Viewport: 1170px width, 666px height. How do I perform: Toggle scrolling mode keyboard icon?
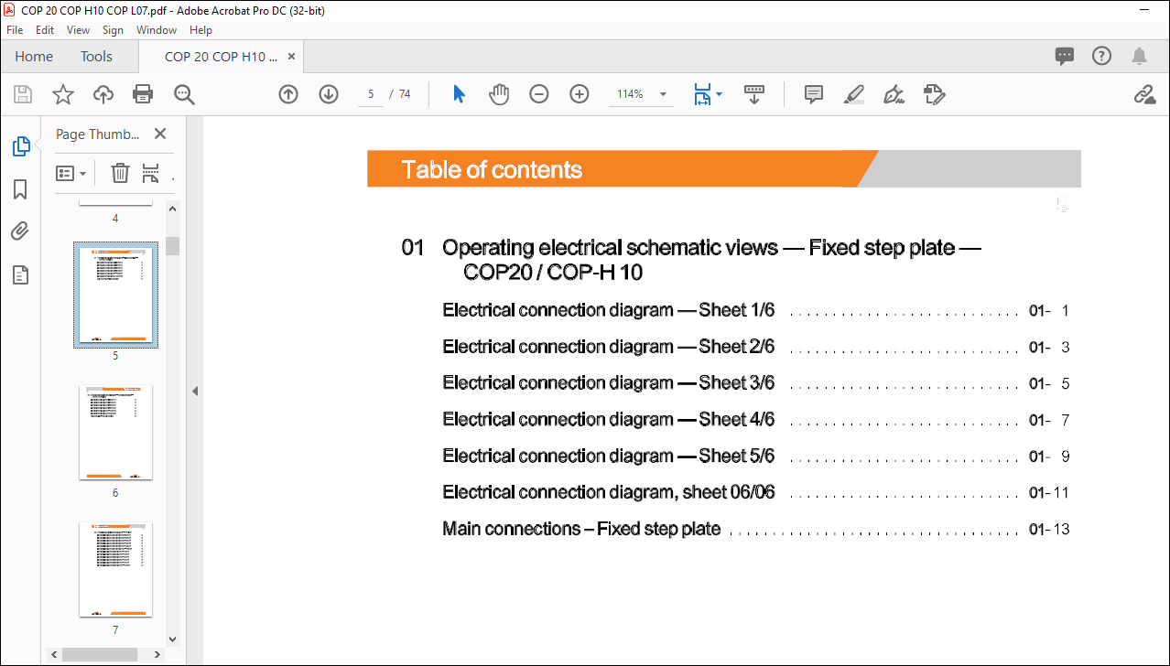[754, 94]
